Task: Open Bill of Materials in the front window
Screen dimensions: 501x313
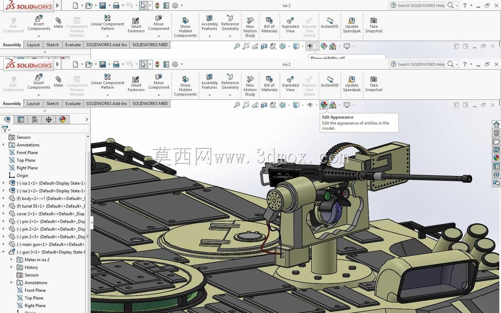Action: click(269, 84)
